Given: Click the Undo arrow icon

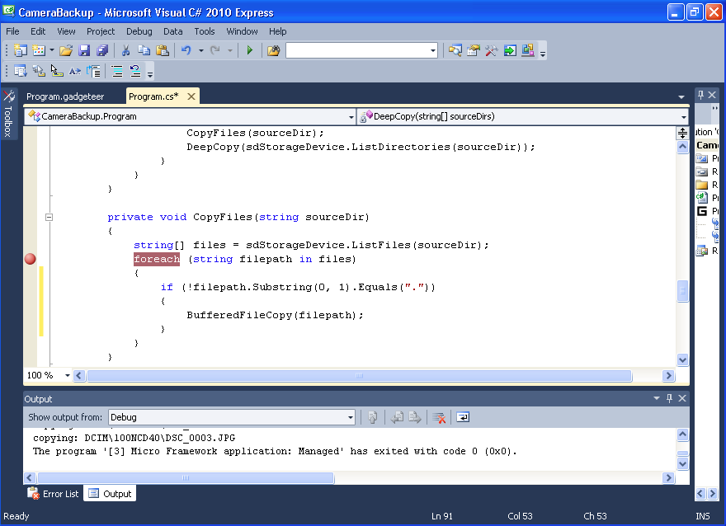Looking at the screenshot, I should click(x=186, y=50).
